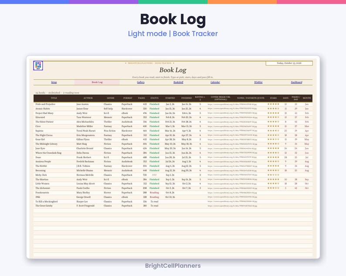The image size is (346, 276).
Task: Select the 'Pride and Prejudice' title cell
Action: pyautogui.click(x=45, y=104)
